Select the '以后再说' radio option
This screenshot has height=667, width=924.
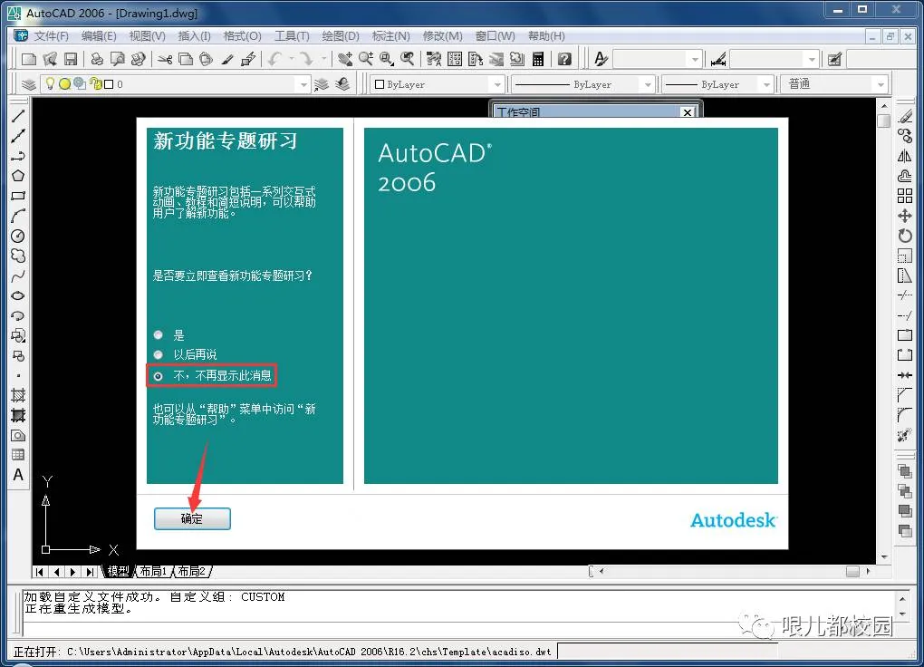(158, 354)
